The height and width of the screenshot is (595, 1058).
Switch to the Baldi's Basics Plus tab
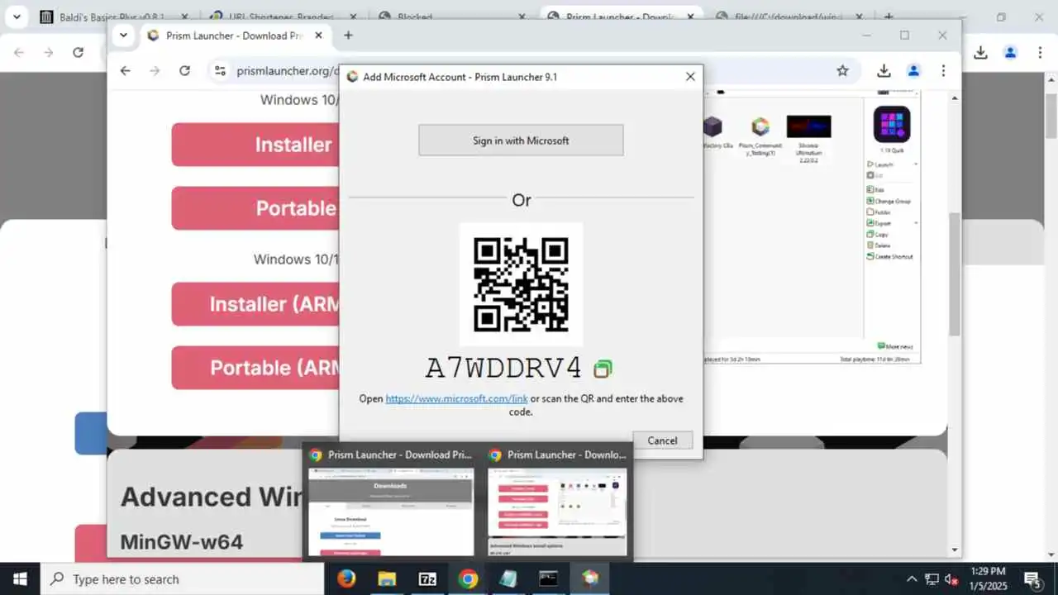pyautogui.click(x=112, y=17)
